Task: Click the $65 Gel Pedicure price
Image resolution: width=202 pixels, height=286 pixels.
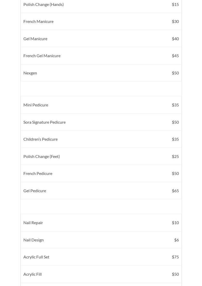Action: 175,191
